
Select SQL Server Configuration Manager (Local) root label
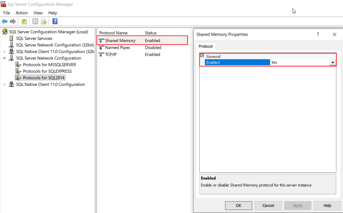tap(48, 32)
